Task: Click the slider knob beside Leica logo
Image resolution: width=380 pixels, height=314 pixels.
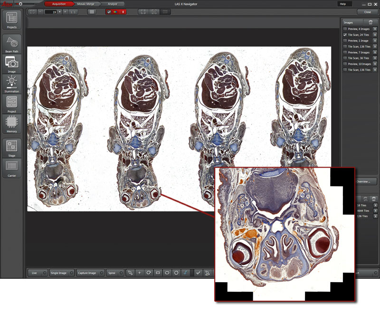Action: [x=19, y=4]
